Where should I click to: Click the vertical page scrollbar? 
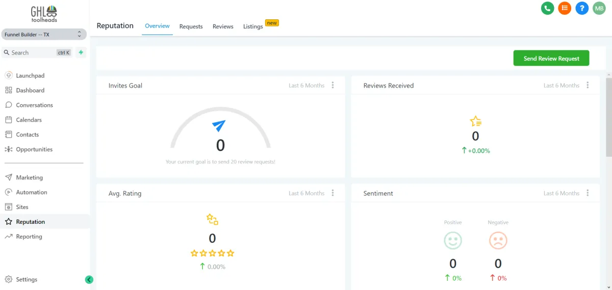pyautogui.click(x=608, y=117)
